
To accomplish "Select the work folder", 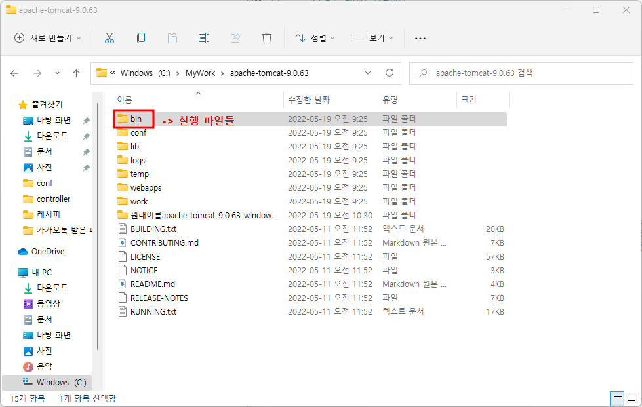I will pos(310,202).
